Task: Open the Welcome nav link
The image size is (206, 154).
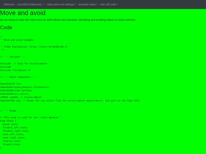Action: (9, 5)
